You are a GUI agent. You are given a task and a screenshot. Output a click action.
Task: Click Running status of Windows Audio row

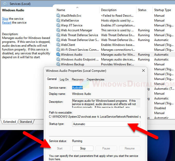144,55
